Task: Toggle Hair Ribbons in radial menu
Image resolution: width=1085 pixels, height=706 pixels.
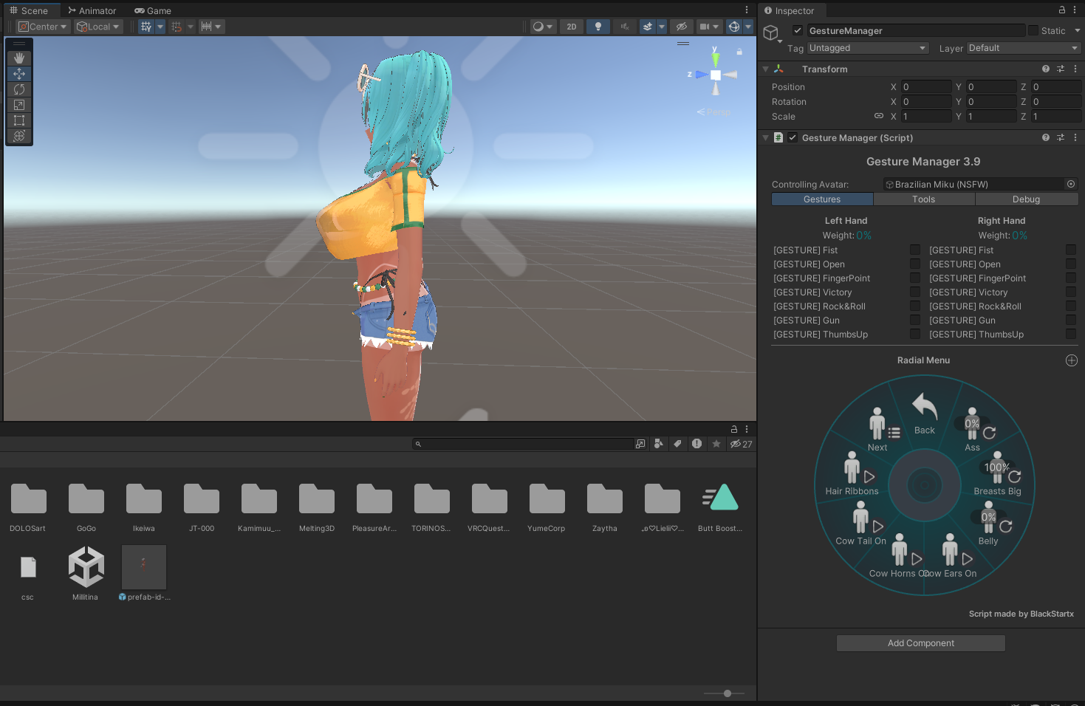Action: pos(852,473)
